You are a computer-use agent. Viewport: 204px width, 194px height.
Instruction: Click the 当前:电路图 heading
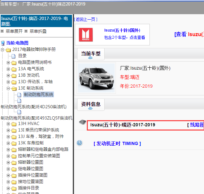click(x=17, y=43)
